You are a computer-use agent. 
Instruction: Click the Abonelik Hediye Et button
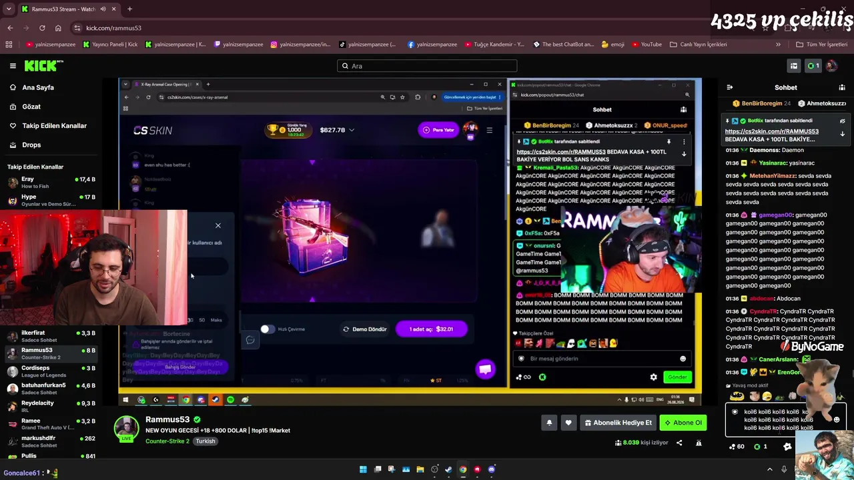pyautogui.click(x=618, y=423)
